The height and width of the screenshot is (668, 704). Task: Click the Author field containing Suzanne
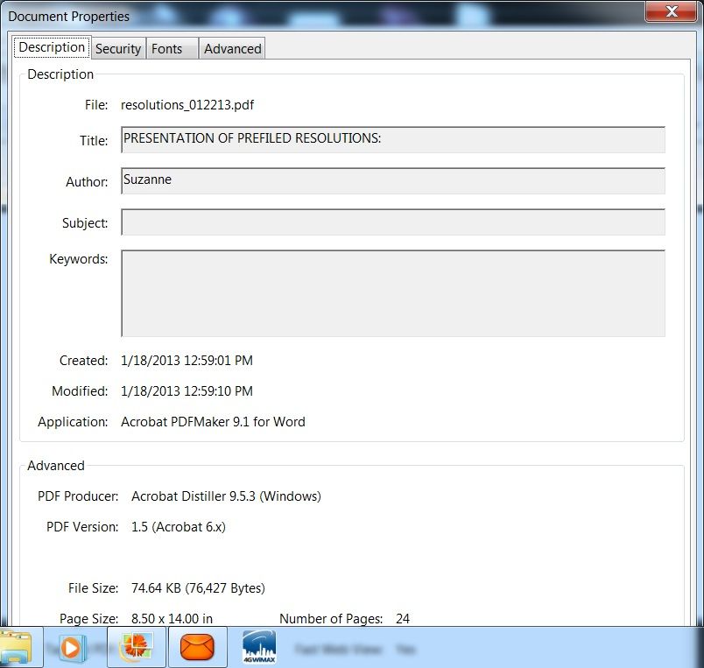(x=392, y=180)
